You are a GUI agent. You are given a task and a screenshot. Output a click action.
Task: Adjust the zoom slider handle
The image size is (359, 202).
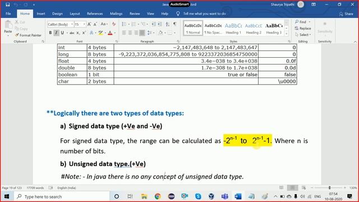point(329,188)
